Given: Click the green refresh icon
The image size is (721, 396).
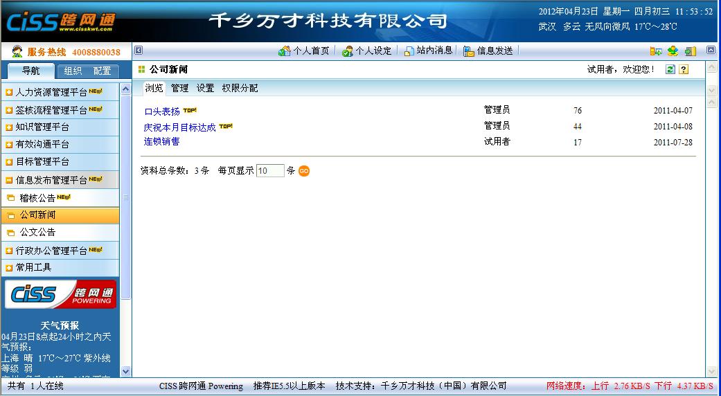Looking at the screenshot, I should (x=670, y=69).
